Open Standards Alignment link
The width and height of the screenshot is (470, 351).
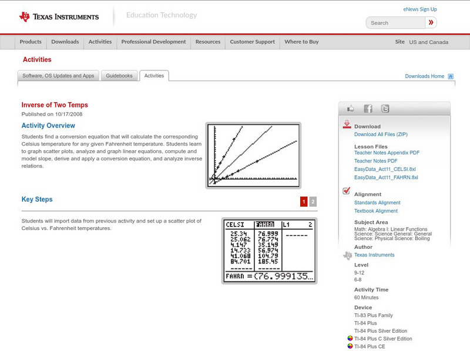pos(377,203)
